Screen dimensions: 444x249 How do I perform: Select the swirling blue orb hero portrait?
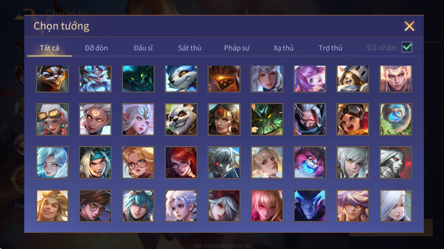(x=396, y=119)
